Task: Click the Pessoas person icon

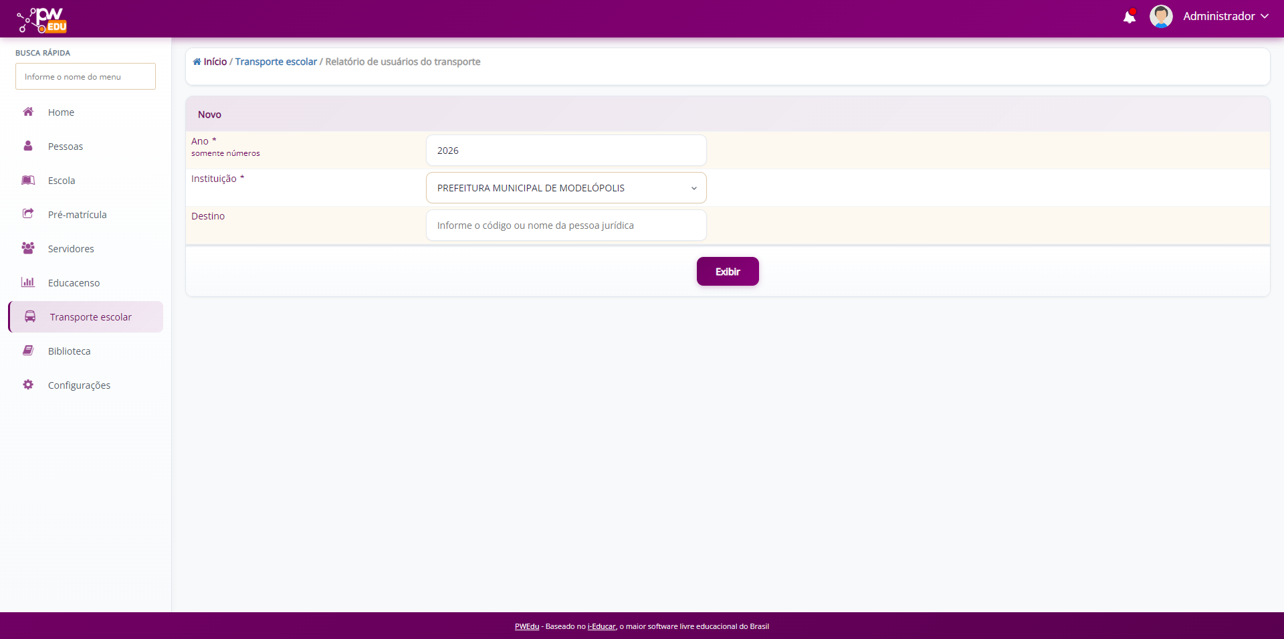Action: click(28, 146)
